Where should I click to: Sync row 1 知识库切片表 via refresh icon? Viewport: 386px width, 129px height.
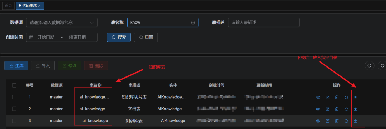click(x=346, y=97)
